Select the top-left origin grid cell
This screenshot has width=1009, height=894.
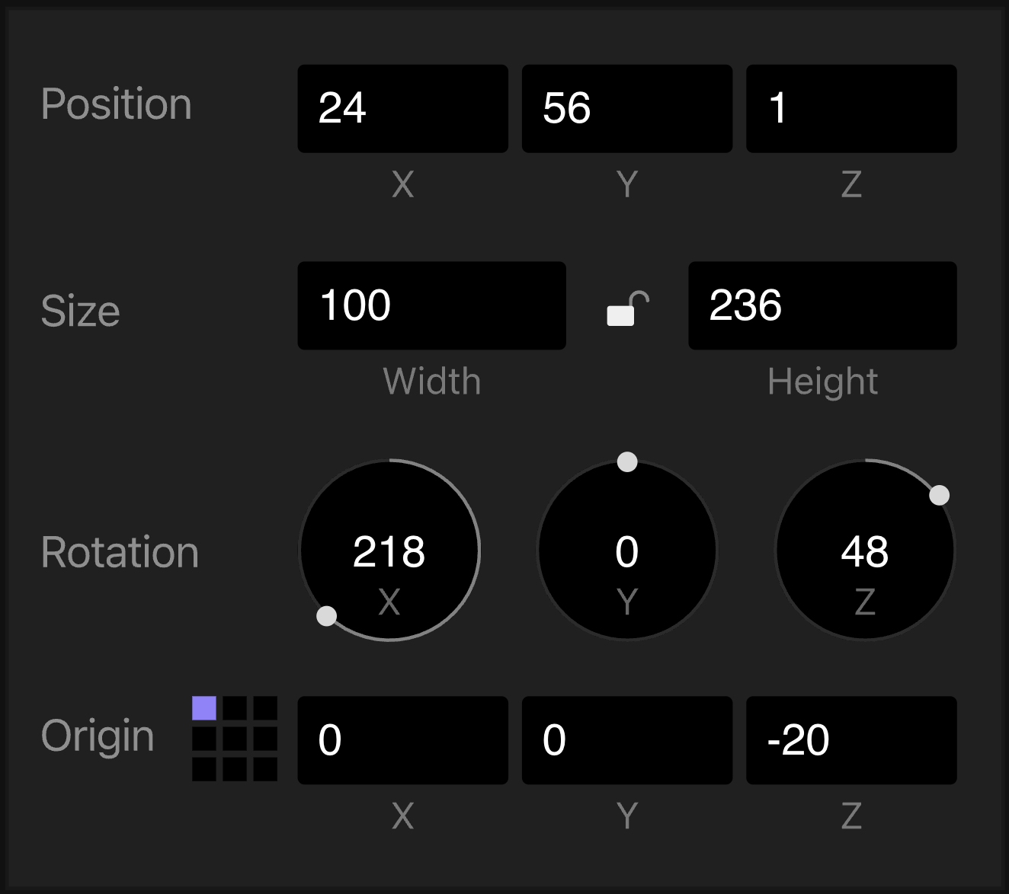pyautogui.click(x=204, y=708)
